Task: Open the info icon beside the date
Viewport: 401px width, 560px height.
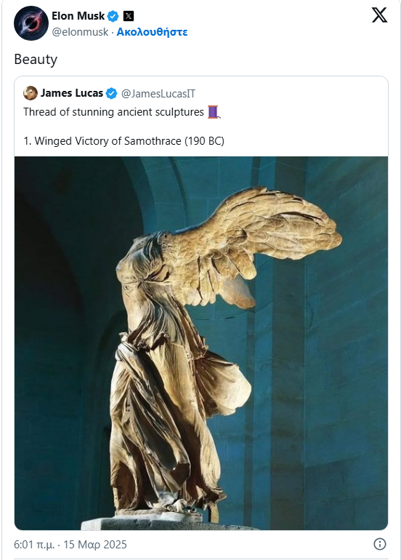Action: pos(380,544)
